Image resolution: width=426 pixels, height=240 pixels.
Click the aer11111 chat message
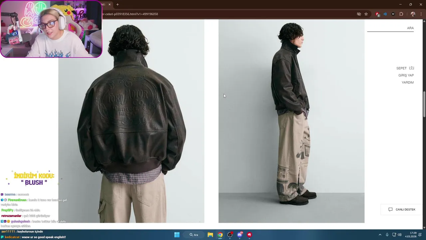click(22, 231)
